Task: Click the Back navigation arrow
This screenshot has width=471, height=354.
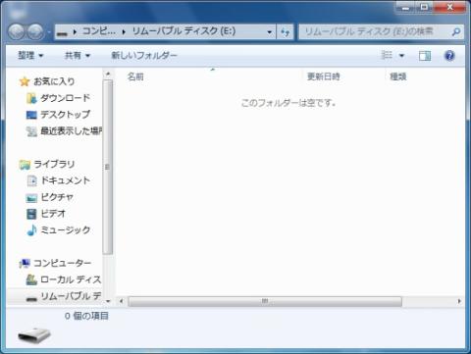Action: 16,31
